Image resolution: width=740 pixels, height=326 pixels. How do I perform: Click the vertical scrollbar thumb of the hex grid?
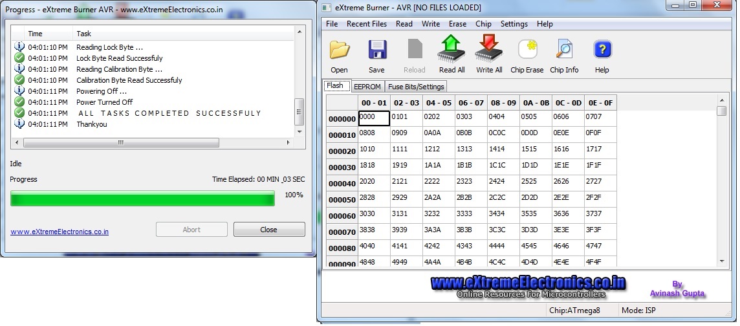(x=722, y=111)
